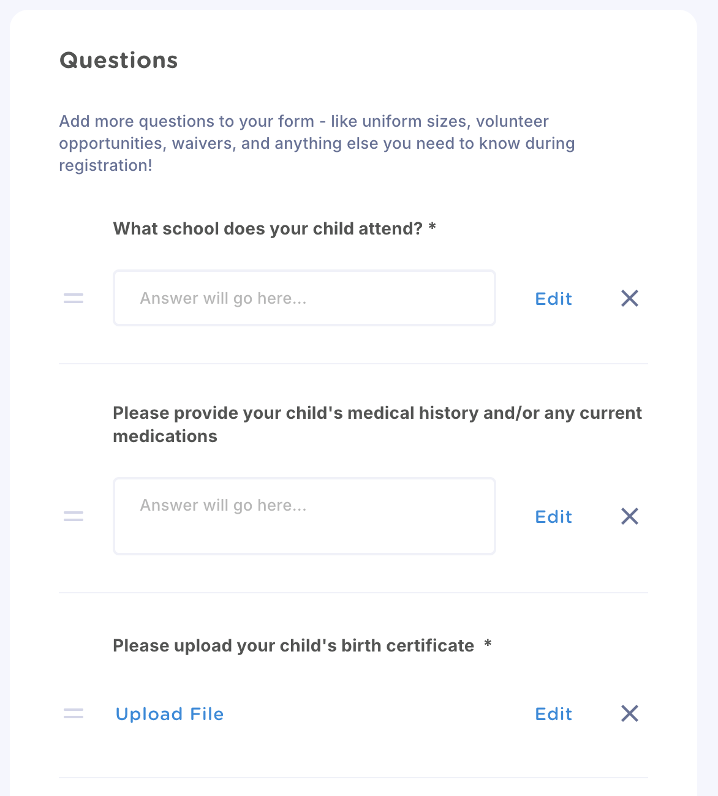Screen dimensions: 718x796
Task: Click the medical history answer text area
Action: [x=304, y=516]
